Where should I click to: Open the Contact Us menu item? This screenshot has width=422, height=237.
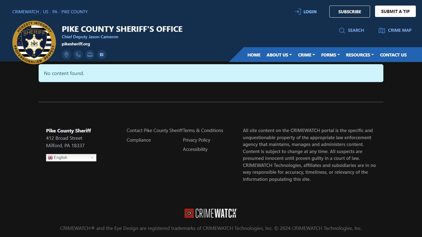tap(393, 55)
